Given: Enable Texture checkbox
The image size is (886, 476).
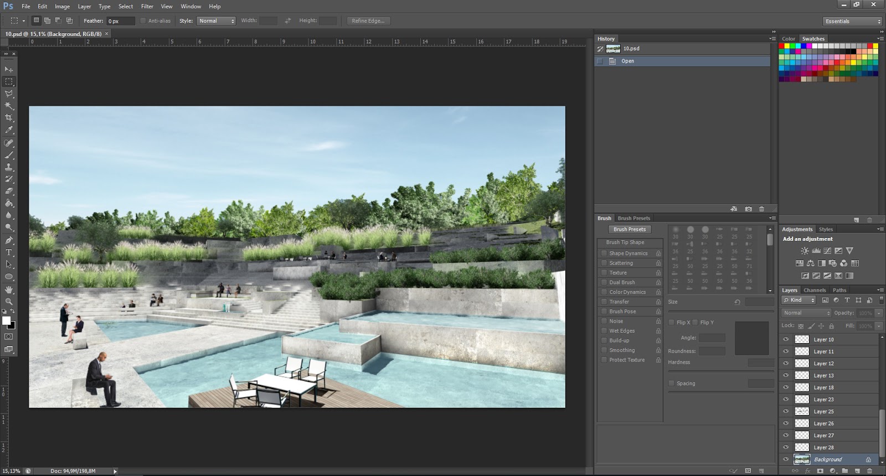Looking at the screenshot, I should pos(604,273).
